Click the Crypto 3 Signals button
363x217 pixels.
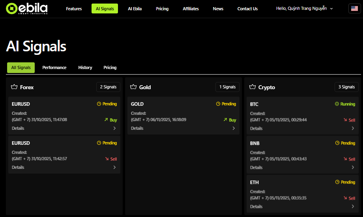coord(346,87)
